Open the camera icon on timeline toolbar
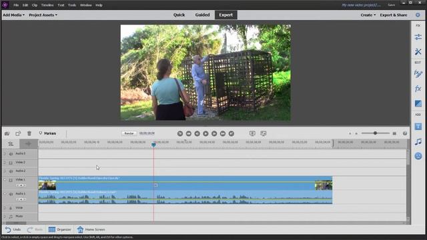This screenshot has height=240, width=427. pyautogui.click(x=7, y=133)
